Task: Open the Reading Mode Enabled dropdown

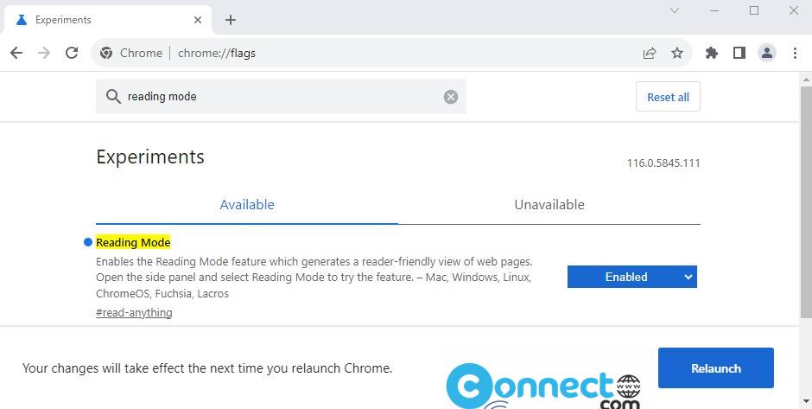Action: click(x=631, y=277)
